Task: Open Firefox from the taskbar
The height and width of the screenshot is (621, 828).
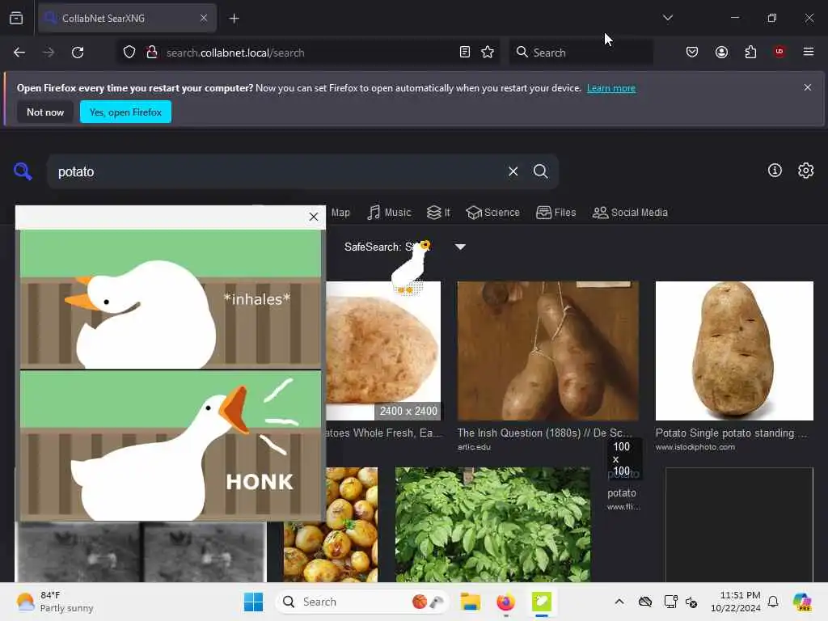Action: [x=505, y=602]
